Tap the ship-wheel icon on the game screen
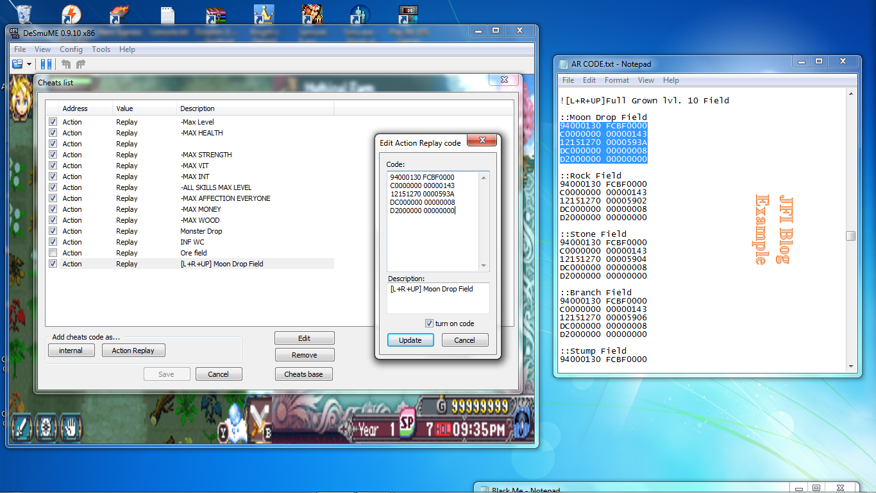 click(x=47, y=427)
